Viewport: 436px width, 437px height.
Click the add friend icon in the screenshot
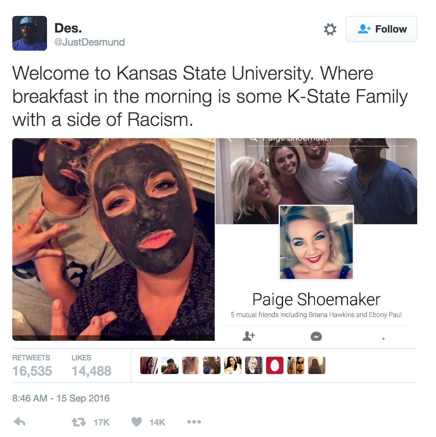(249, 336)
